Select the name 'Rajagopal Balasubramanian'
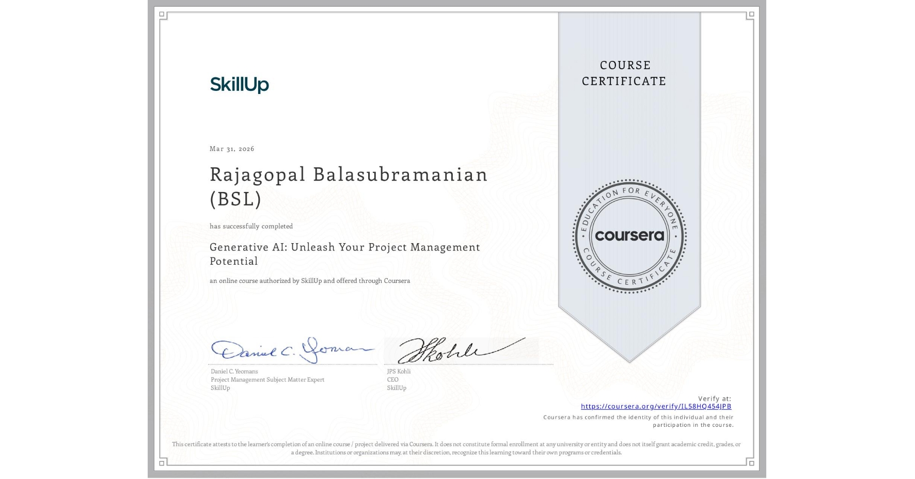 (x=349, y=174)
